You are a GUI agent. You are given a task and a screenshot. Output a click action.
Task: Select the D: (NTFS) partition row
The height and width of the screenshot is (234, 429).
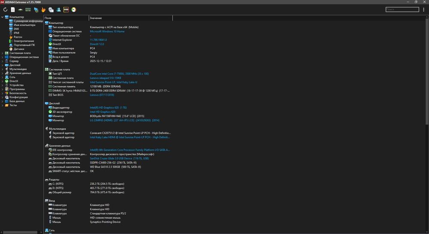point(108,188)
